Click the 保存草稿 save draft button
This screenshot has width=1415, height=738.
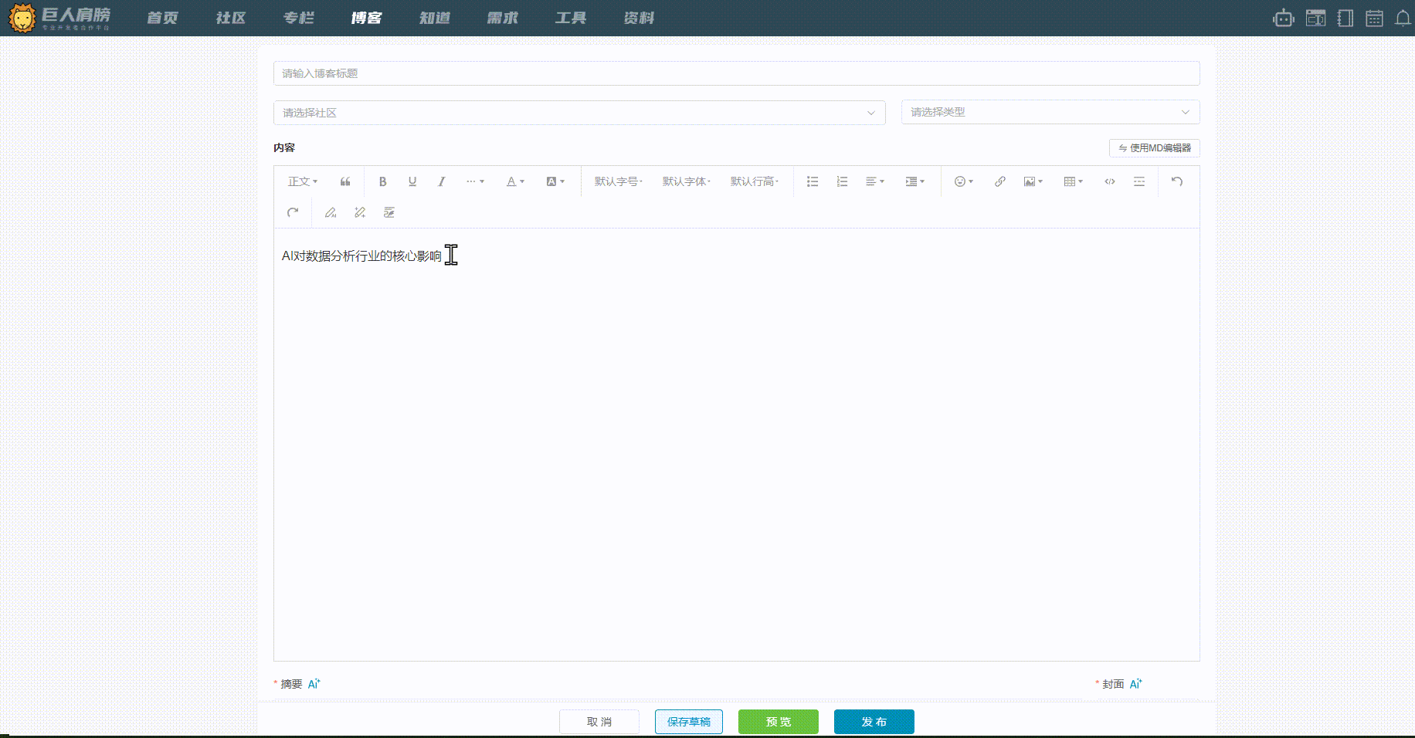[689, 722]
